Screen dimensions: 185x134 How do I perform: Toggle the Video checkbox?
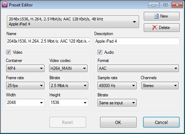(8, 52)
